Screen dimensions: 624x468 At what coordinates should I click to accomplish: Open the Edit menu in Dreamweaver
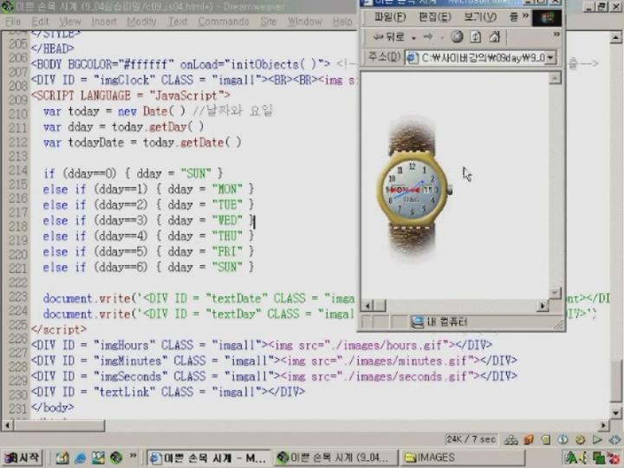[40, 22]
